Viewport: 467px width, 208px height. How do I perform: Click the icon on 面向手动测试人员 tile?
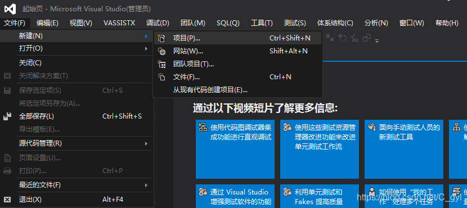click(x=371, y=128)
